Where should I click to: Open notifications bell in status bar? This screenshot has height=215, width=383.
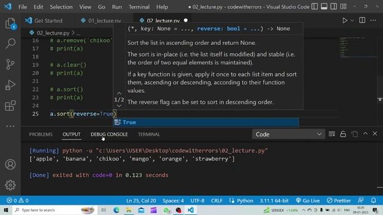tap(373, 201)
